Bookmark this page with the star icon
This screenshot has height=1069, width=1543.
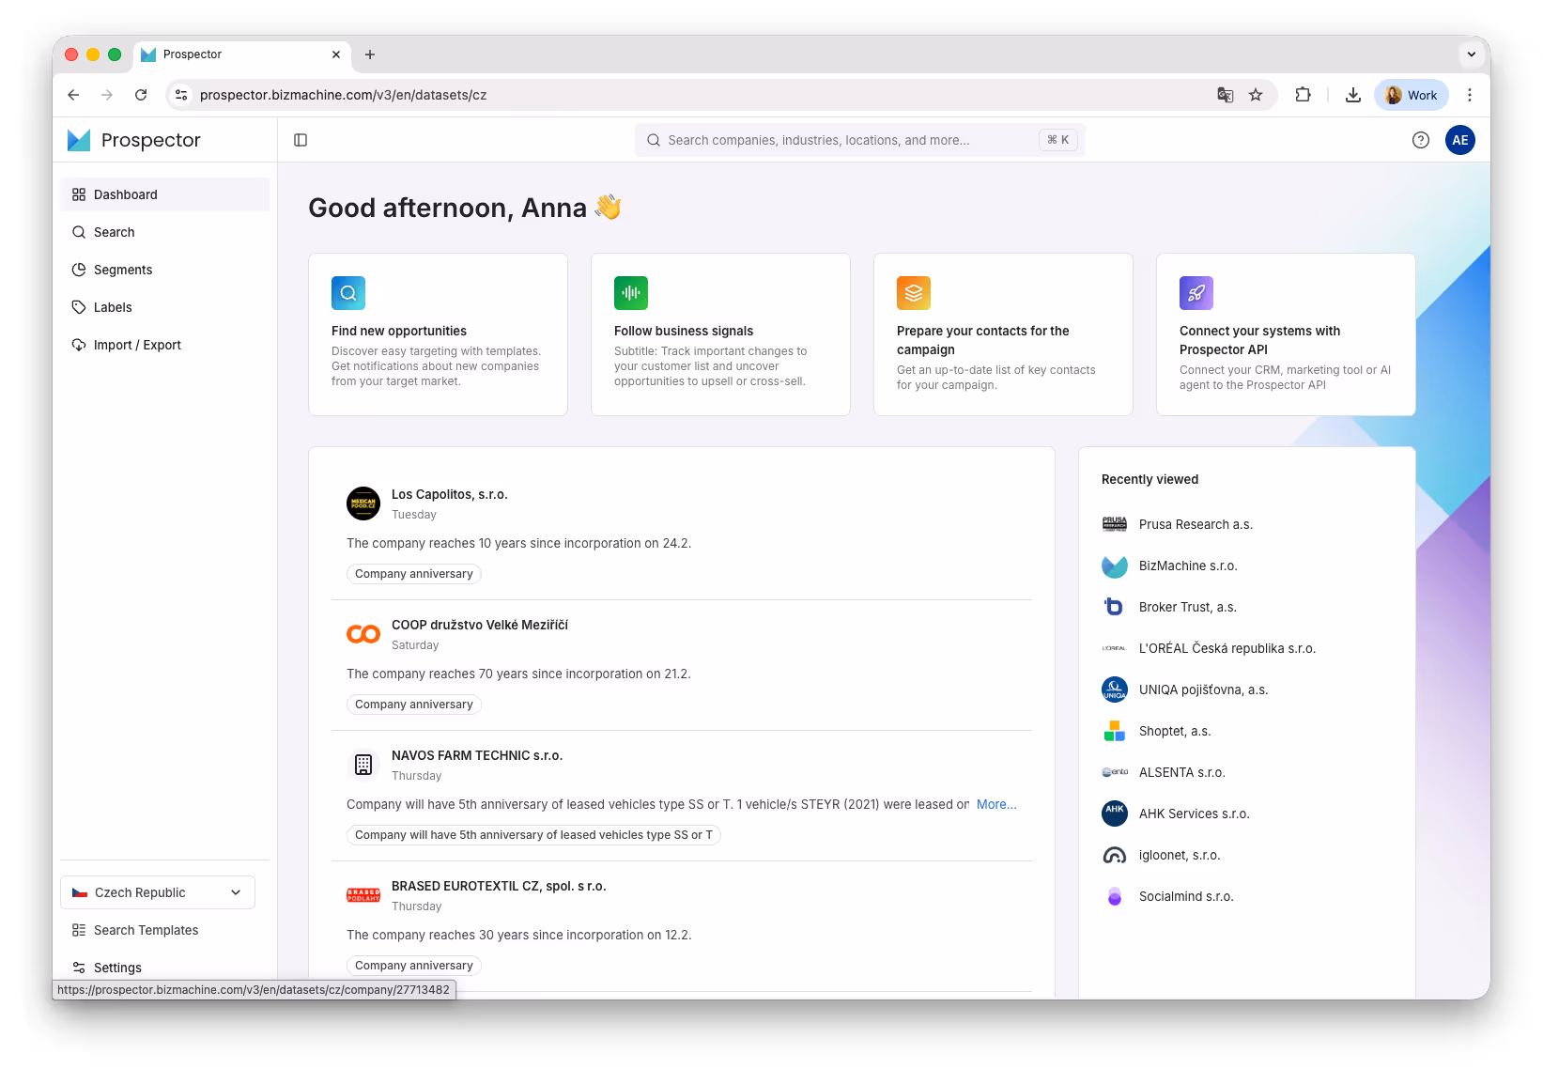(1256, 95)
